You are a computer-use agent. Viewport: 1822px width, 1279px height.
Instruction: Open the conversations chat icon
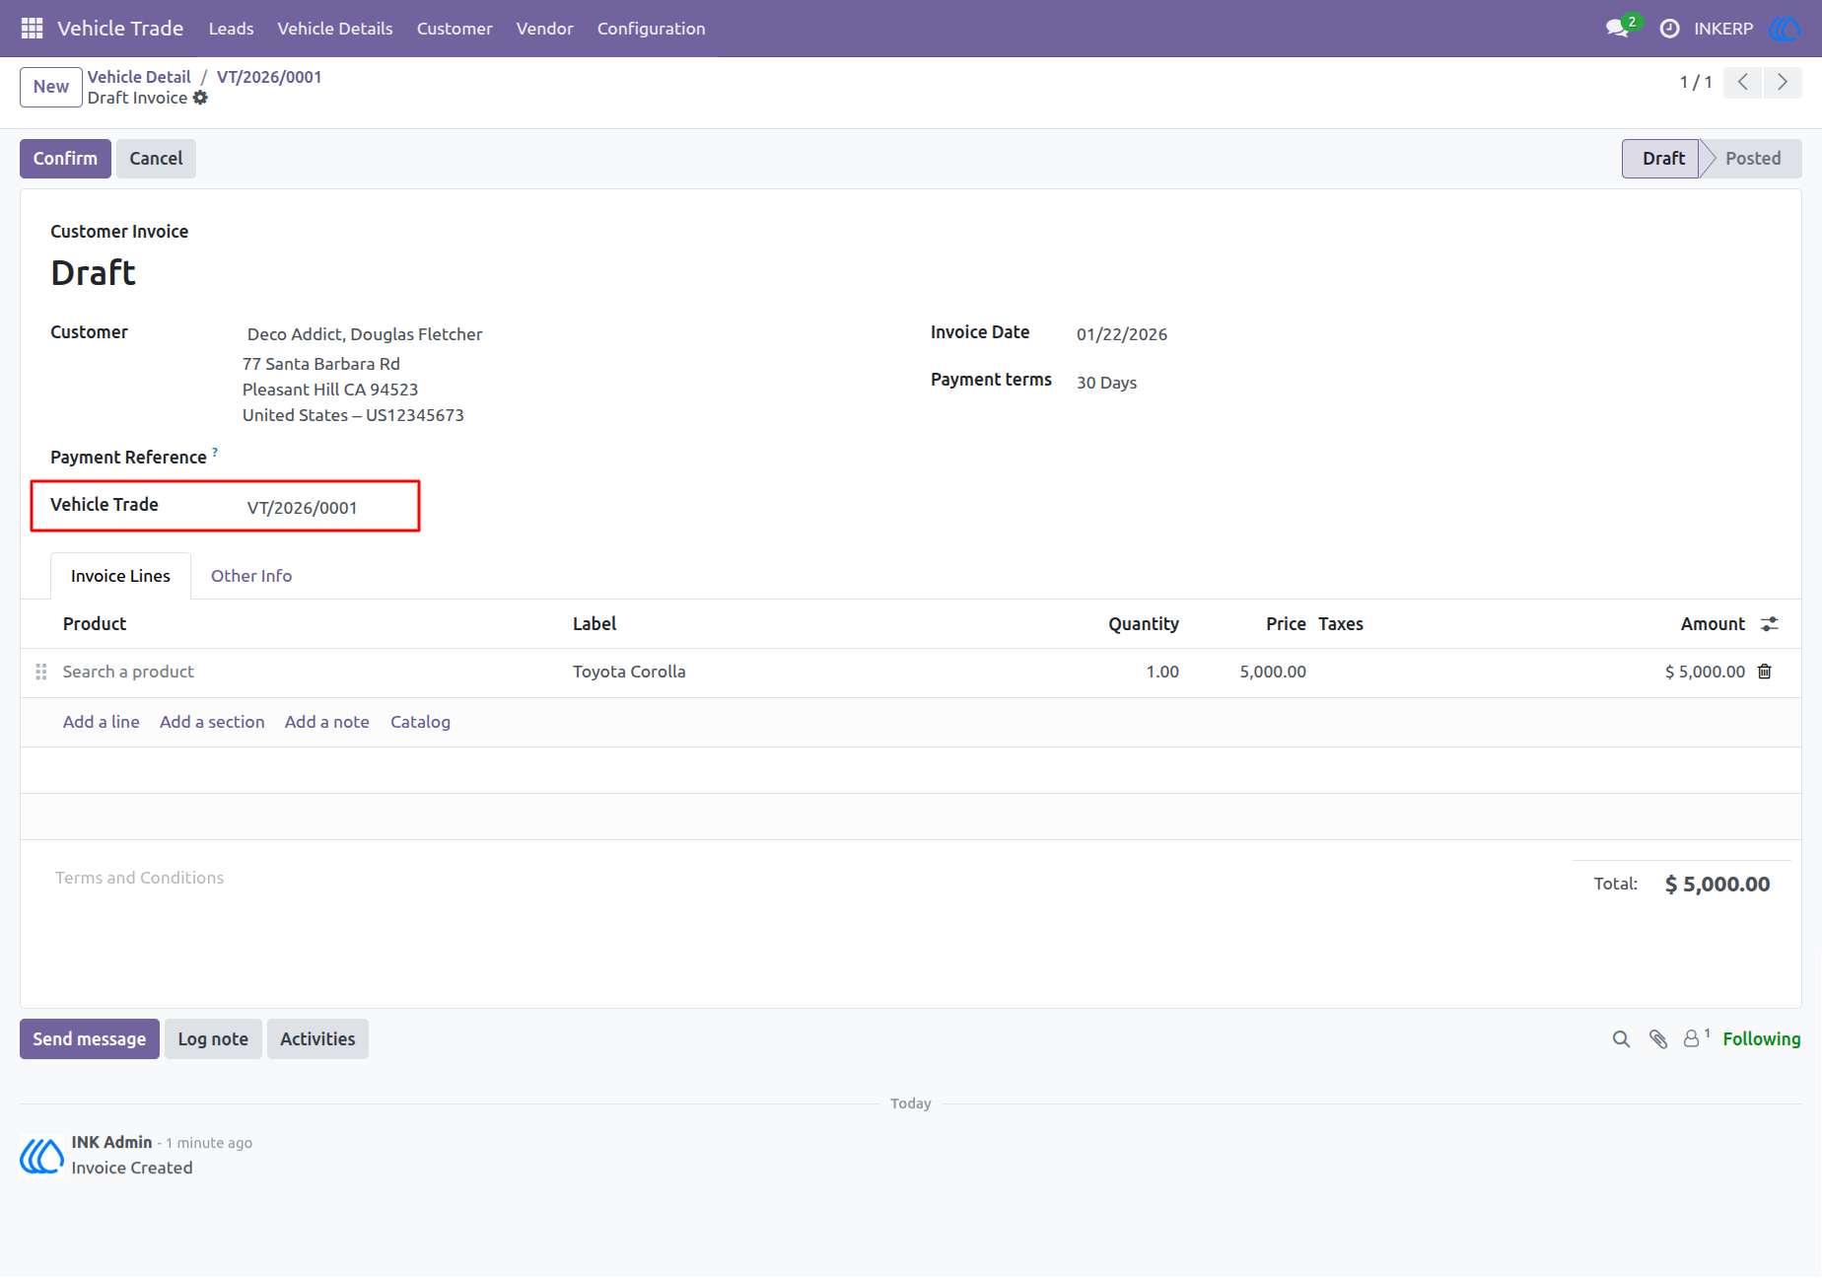[x=1617, y=29]
